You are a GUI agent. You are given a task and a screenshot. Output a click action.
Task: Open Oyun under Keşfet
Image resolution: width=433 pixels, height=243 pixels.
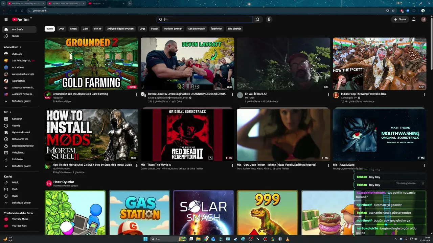coord(20,196)
